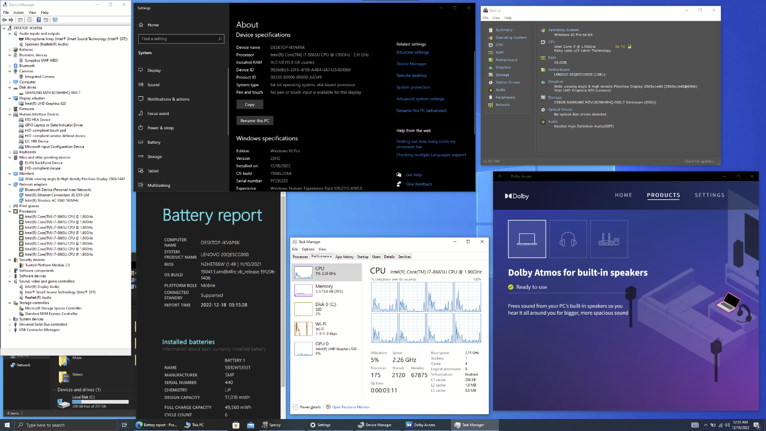The width and height of the screenshot is (766, 431).
Task: Click Check for updates in Speccy
Action: (x=700, y=161)
